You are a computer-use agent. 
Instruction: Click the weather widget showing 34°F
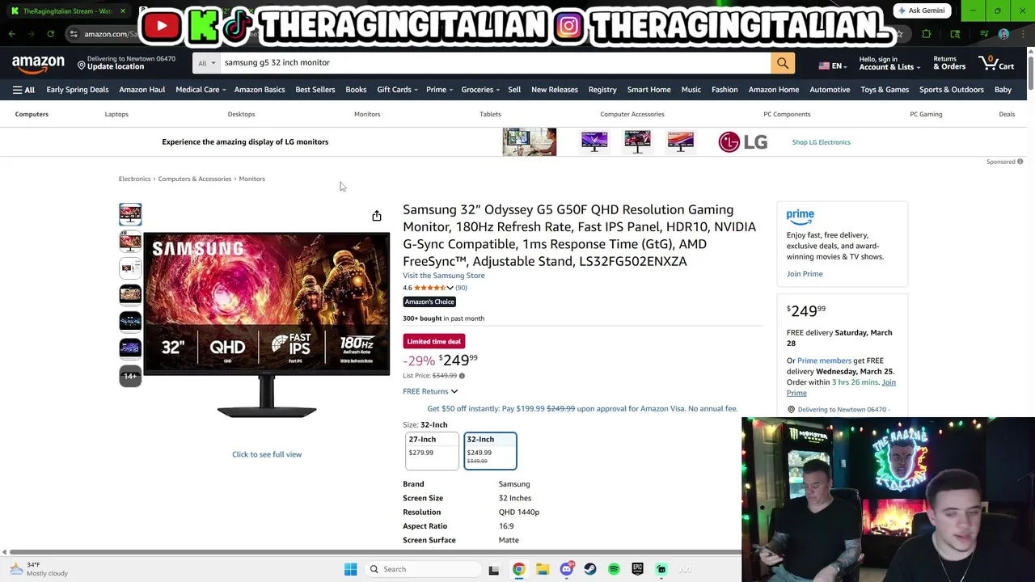coord(39,569)
